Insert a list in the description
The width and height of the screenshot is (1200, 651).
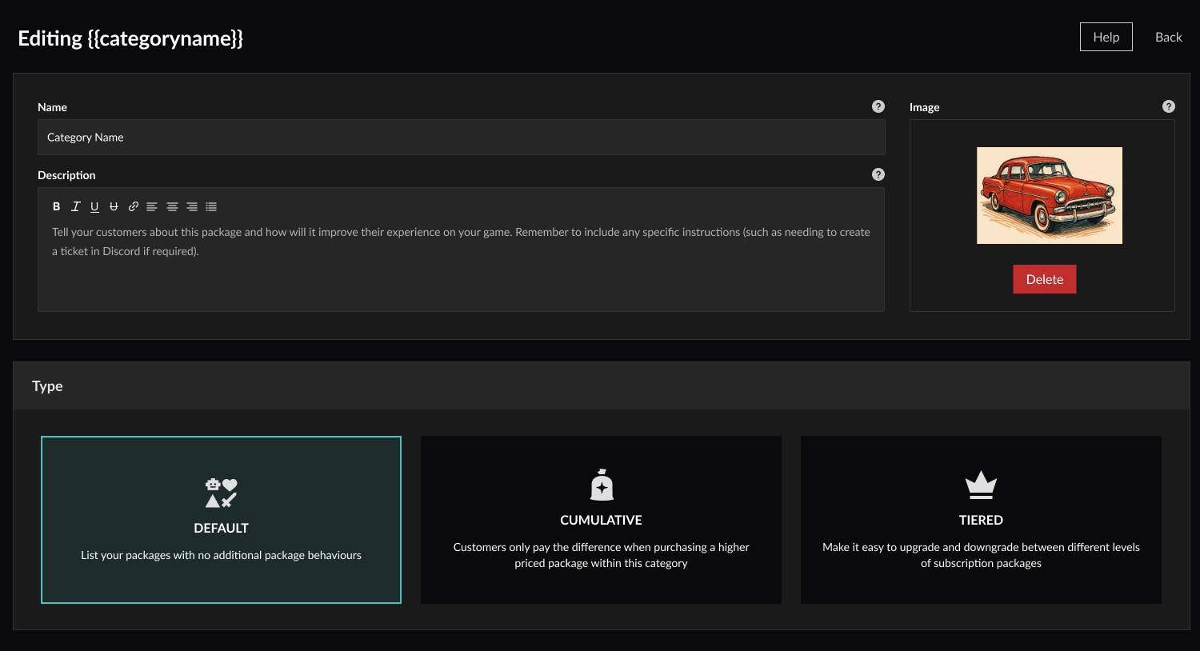point(211,206)
